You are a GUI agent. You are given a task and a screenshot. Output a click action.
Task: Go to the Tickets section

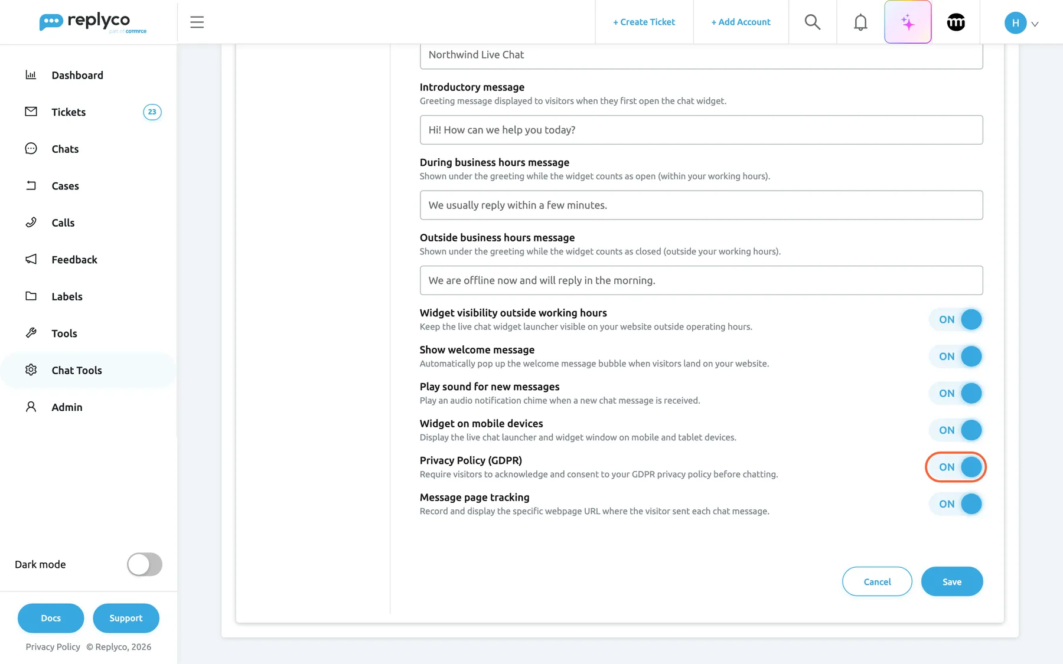coord(89,112)
